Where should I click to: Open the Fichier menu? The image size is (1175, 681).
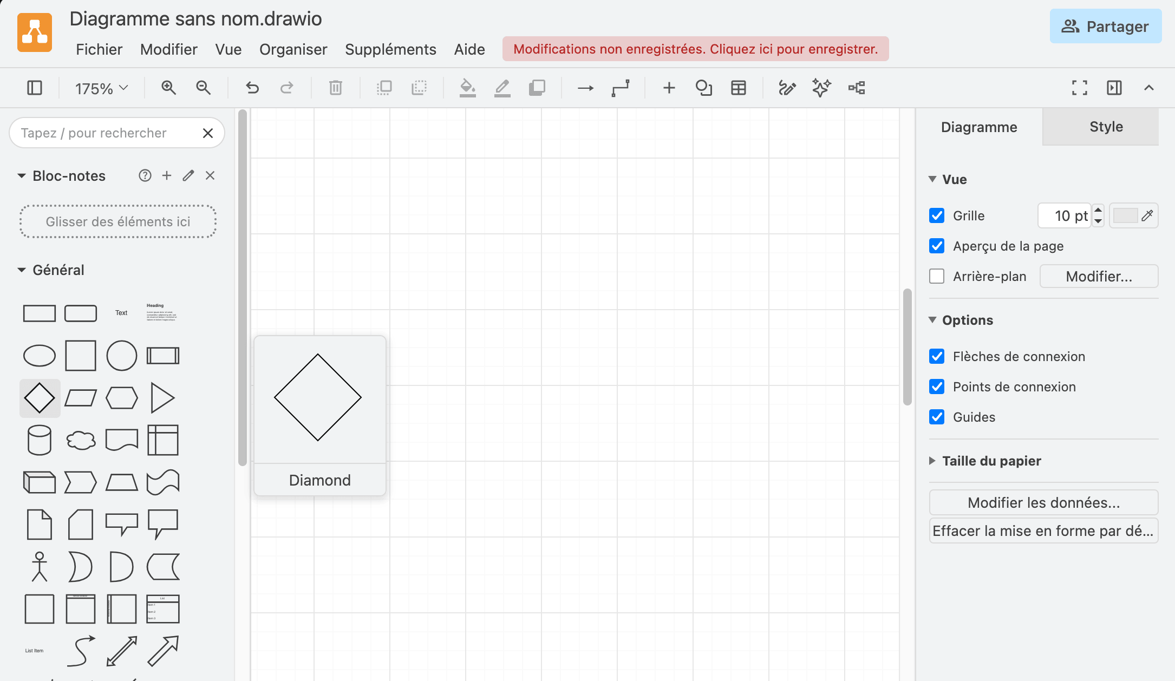pos(99,49)
